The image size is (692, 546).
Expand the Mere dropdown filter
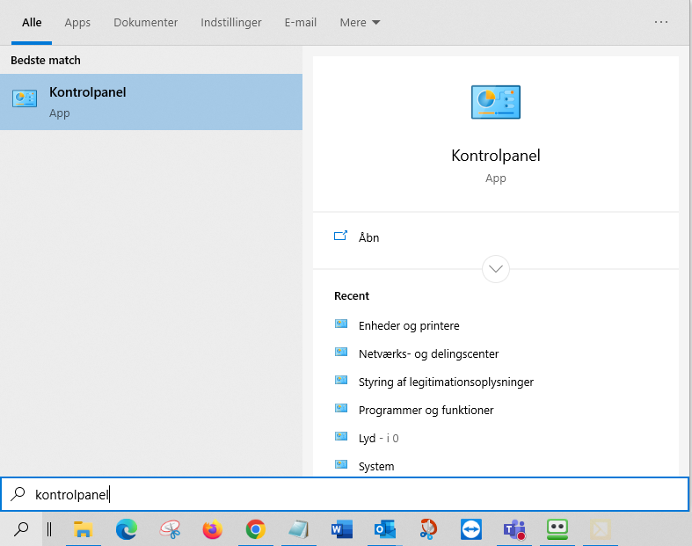(360, 23)
